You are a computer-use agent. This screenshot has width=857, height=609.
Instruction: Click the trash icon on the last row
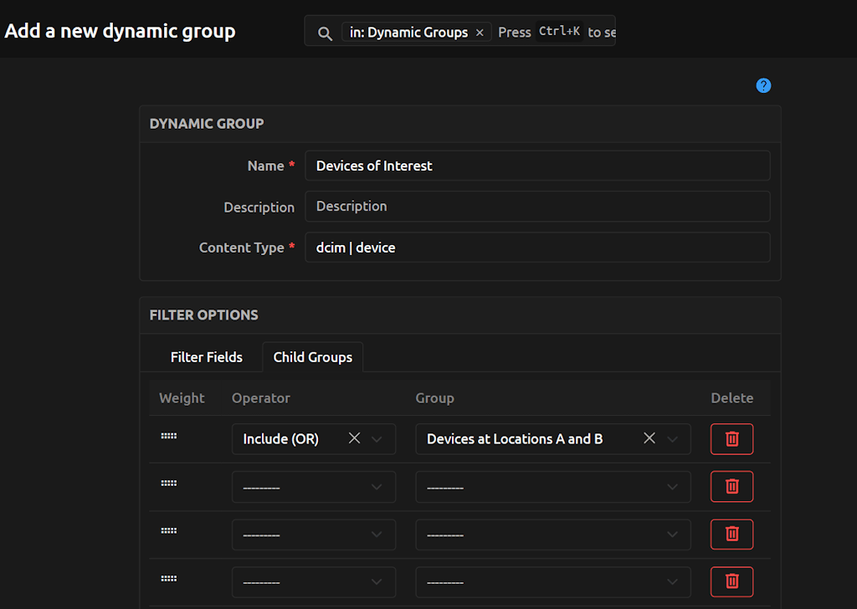tap(731, 581)
